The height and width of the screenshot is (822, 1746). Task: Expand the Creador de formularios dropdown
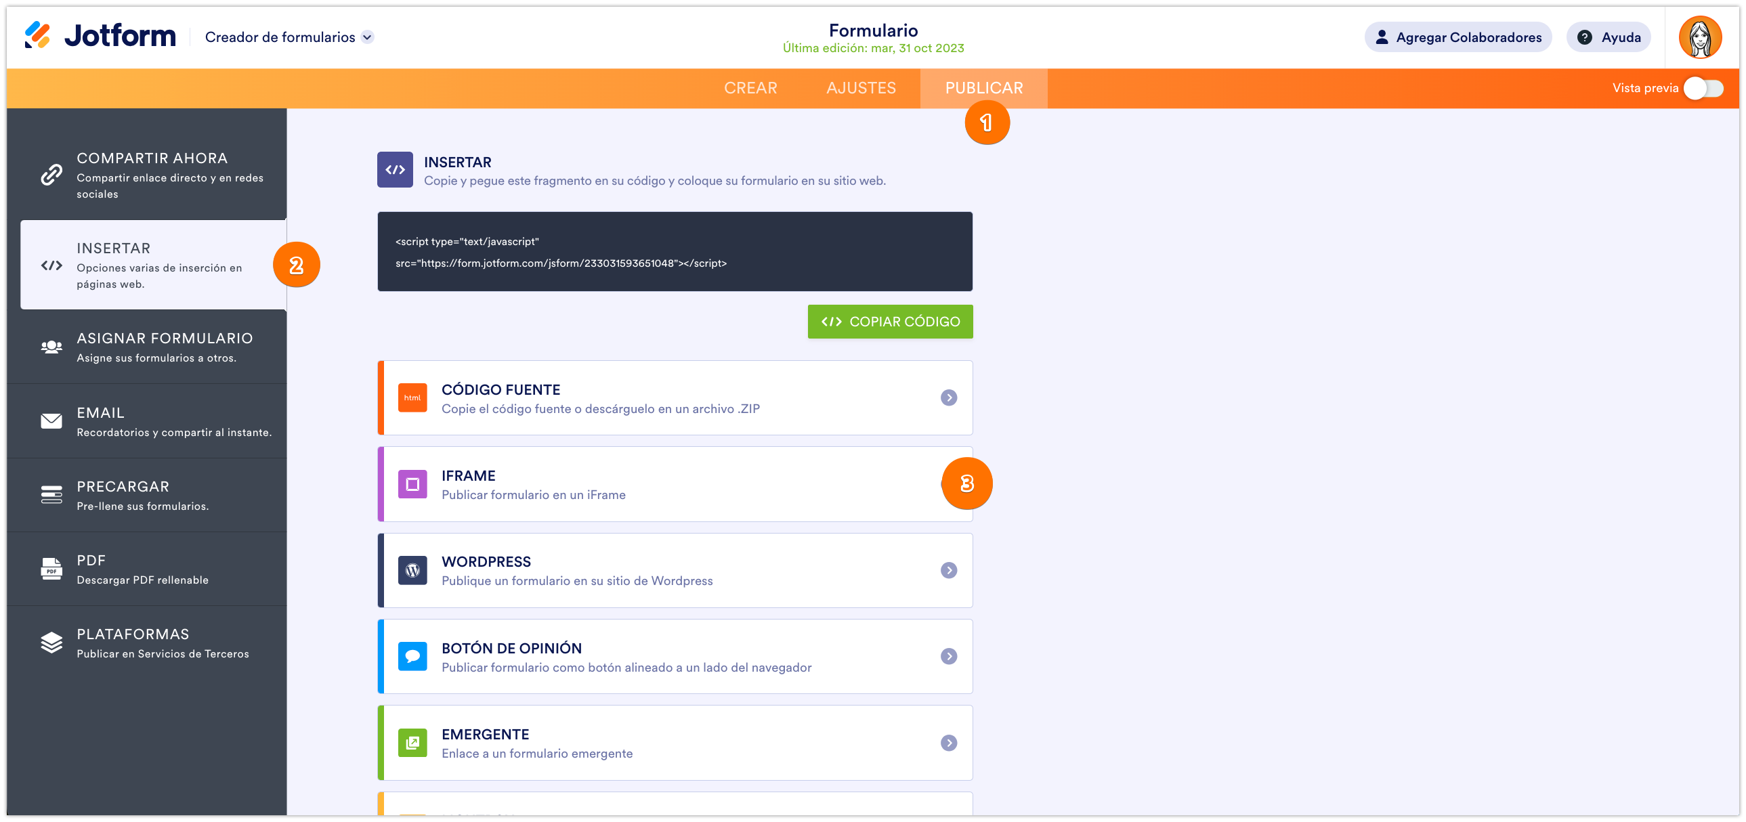pyautogui.click(x=368, y=37)
